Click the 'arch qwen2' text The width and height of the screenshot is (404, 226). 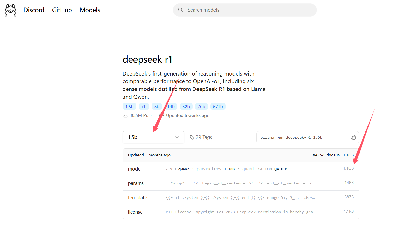tap(177, 169)
